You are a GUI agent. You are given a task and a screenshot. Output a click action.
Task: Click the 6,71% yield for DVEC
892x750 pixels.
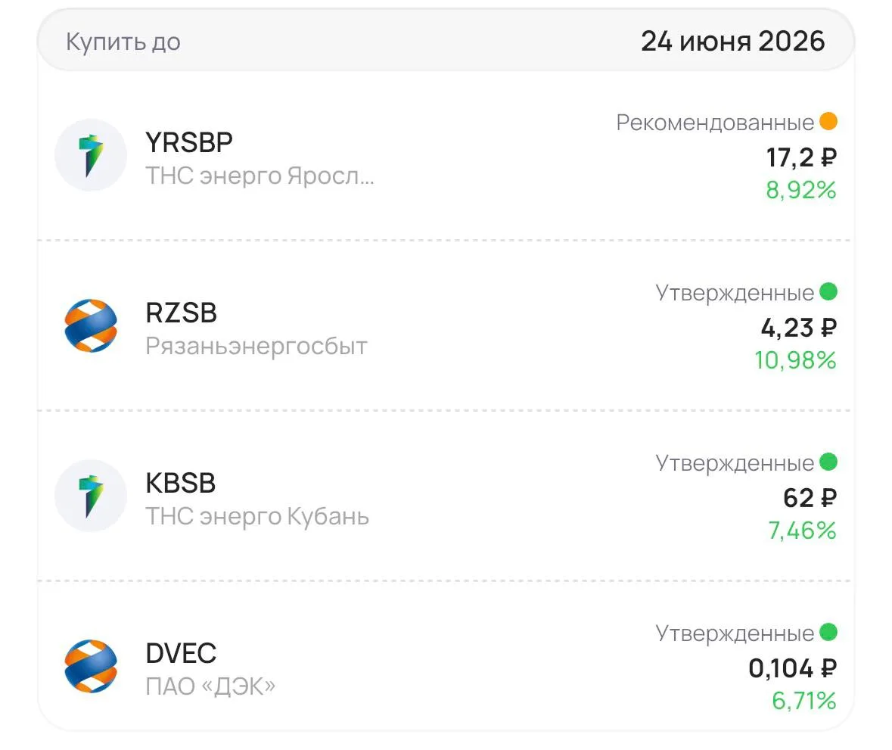coord(803,701)
